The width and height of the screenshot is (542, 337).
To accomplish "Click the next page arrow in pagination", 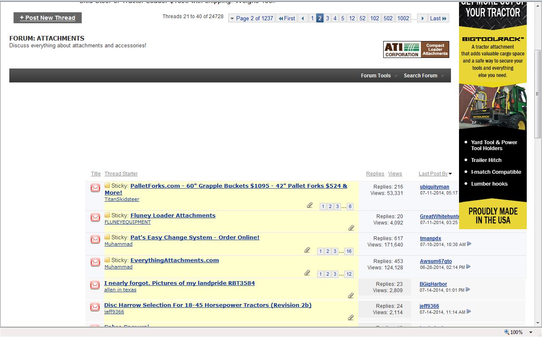I will (422, 18).
